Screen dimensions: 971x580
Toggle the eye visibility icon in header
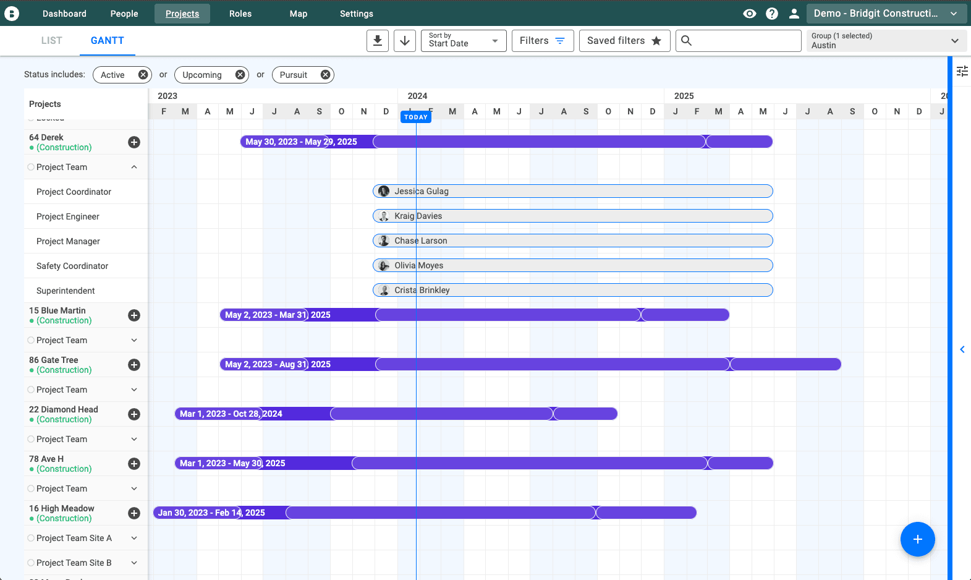coord(750,14)
